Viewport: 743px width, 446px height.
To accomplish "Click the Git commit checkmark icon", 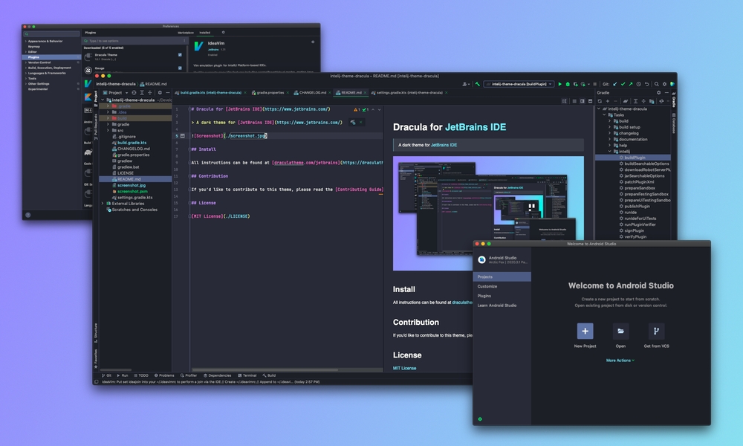I will [623, 84].
